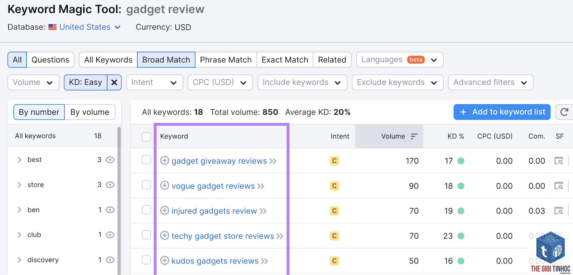This screenshot has height=275, width=573.
Task: Remove the KD: Easy filter
Action: [x=114, y=82]
